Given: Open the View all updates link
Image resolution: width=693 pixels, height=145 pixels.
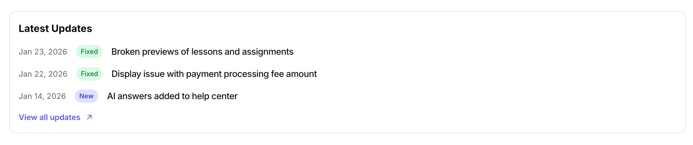Looking at the screenshot, I should click(50, 117).
